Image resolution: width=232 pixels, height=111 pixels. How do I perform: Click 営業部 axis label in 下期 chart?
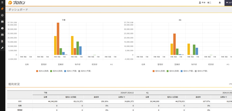pos(61,64)
